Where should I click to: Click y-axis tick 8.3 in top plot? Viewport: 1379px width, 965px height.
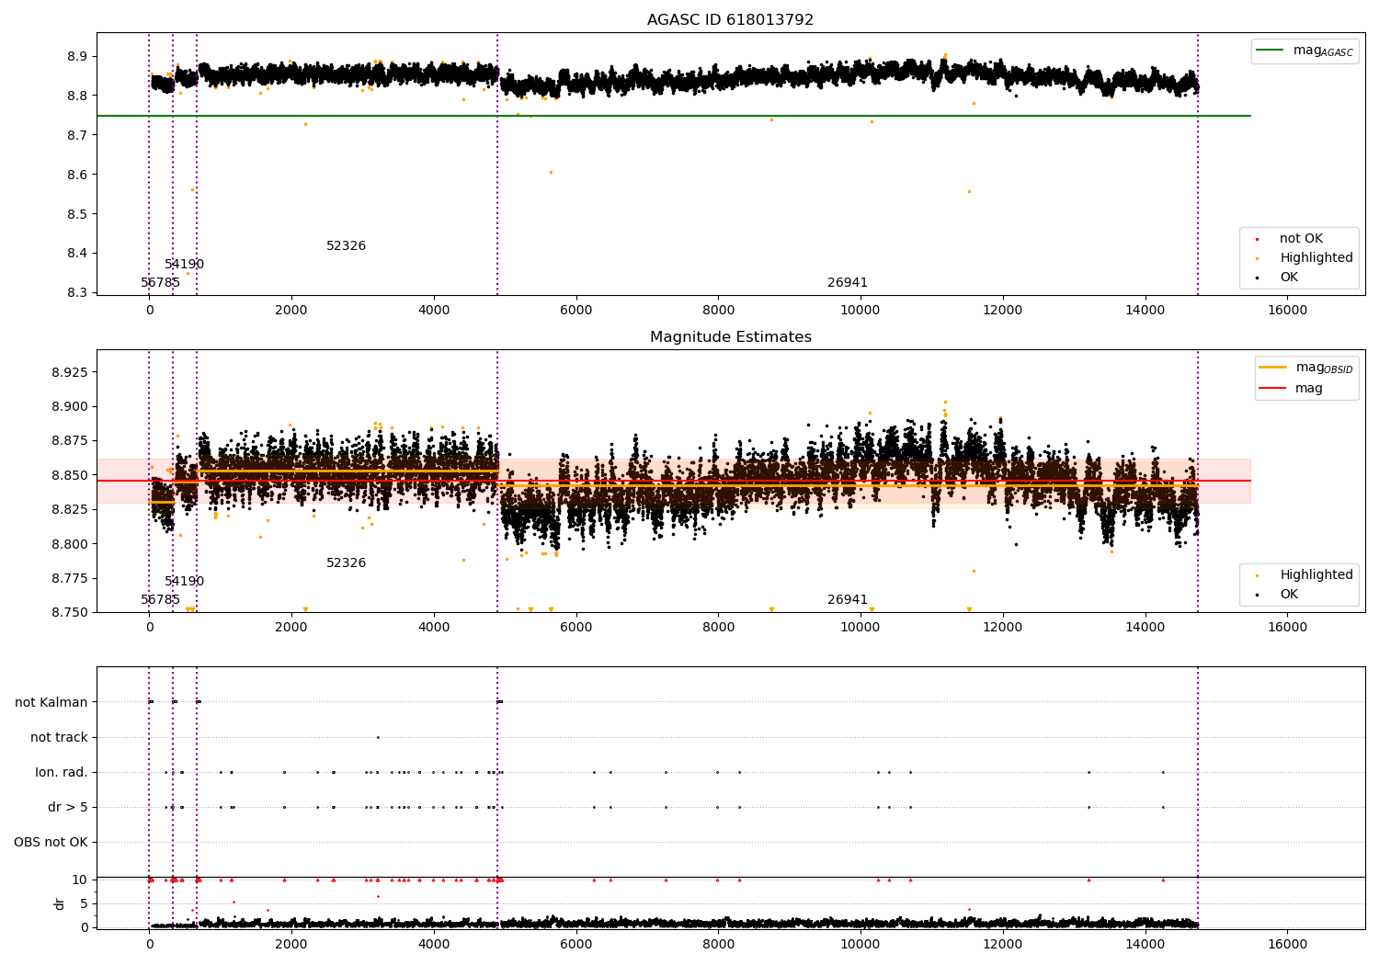(78, 294)
